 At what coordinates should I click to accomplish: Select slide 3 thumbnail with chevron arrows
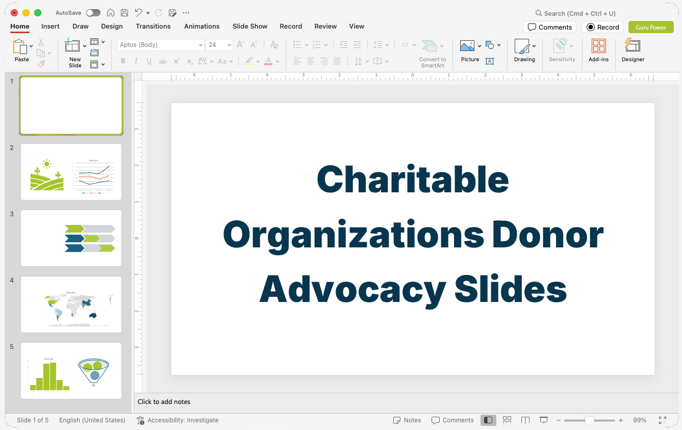tap(71, 238)
